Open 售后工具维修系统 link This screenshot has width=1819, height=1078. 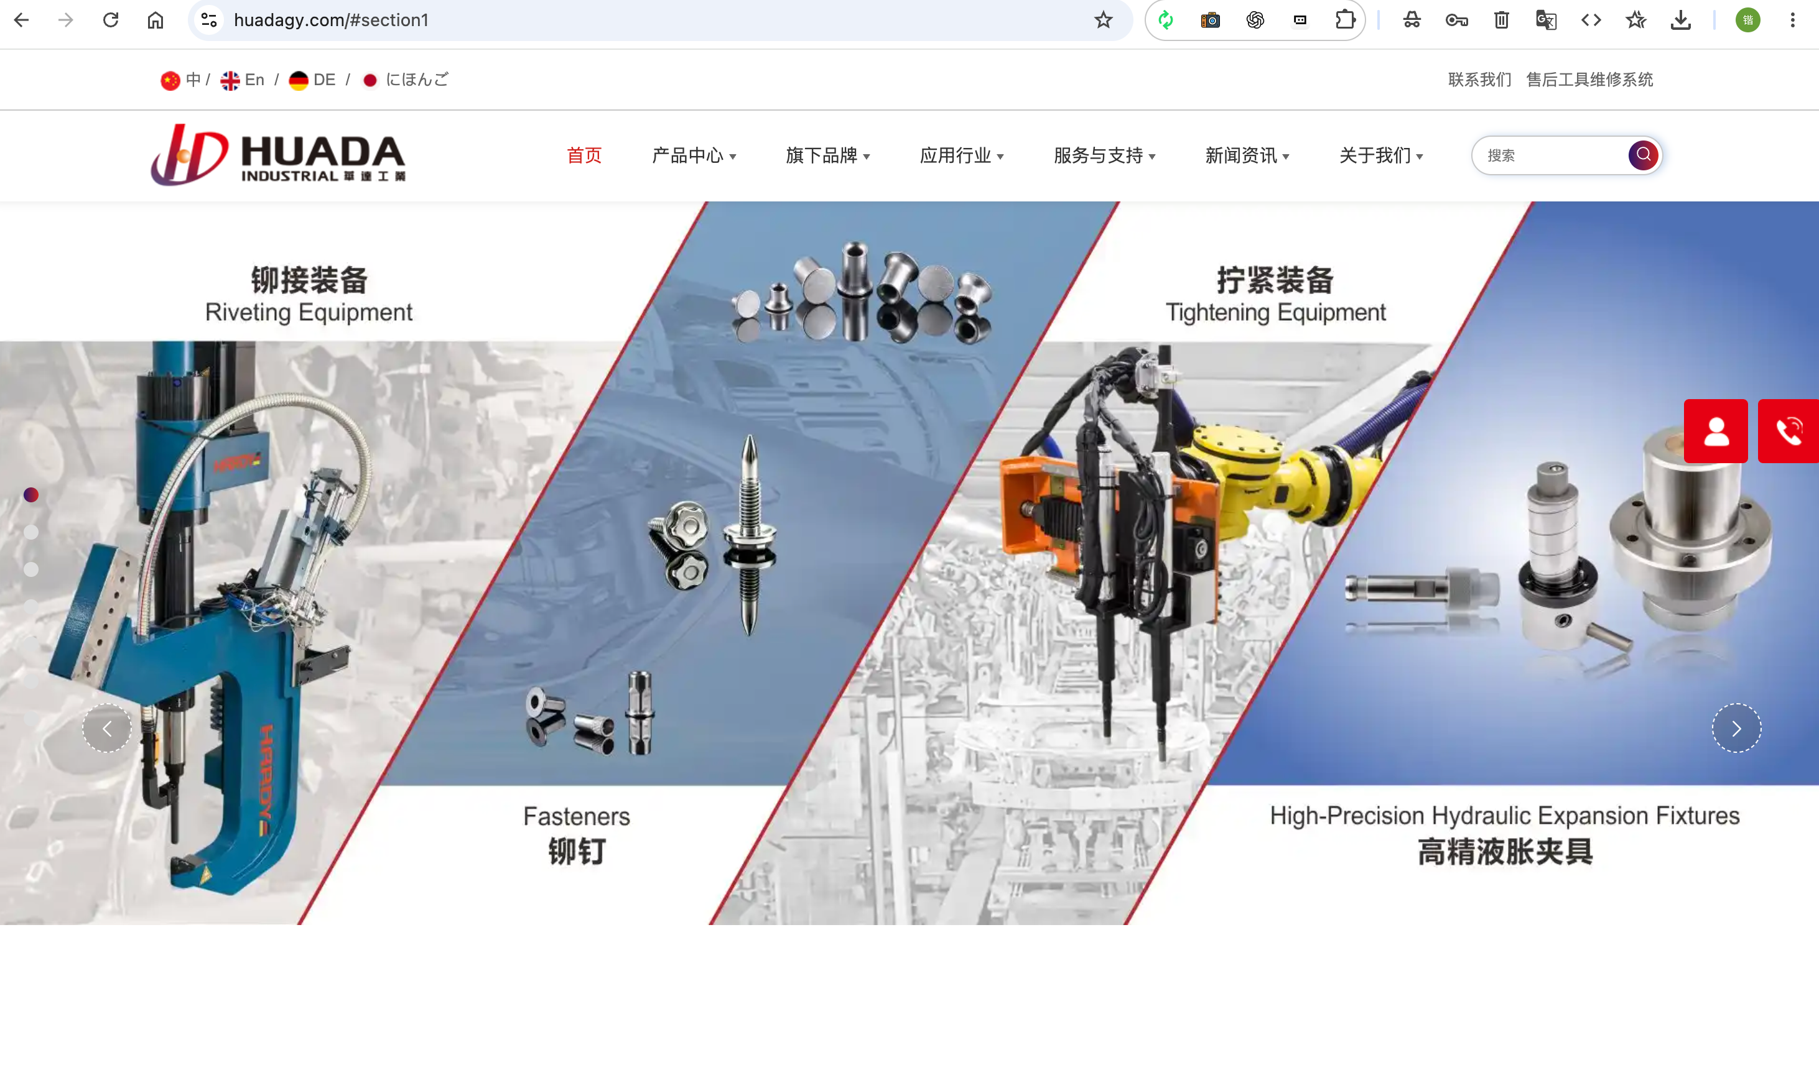coord(1589,80)
